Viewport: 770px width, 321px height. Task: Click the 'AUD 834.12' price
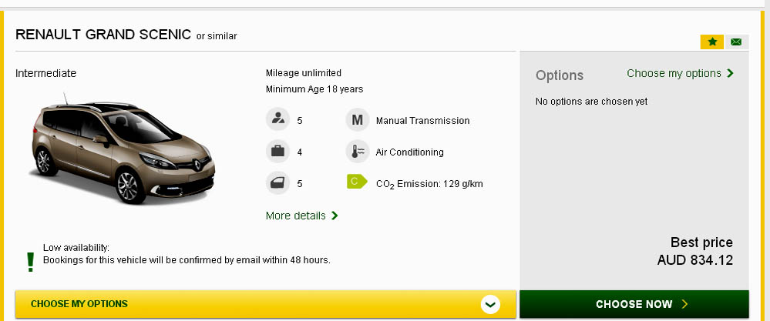695,260
